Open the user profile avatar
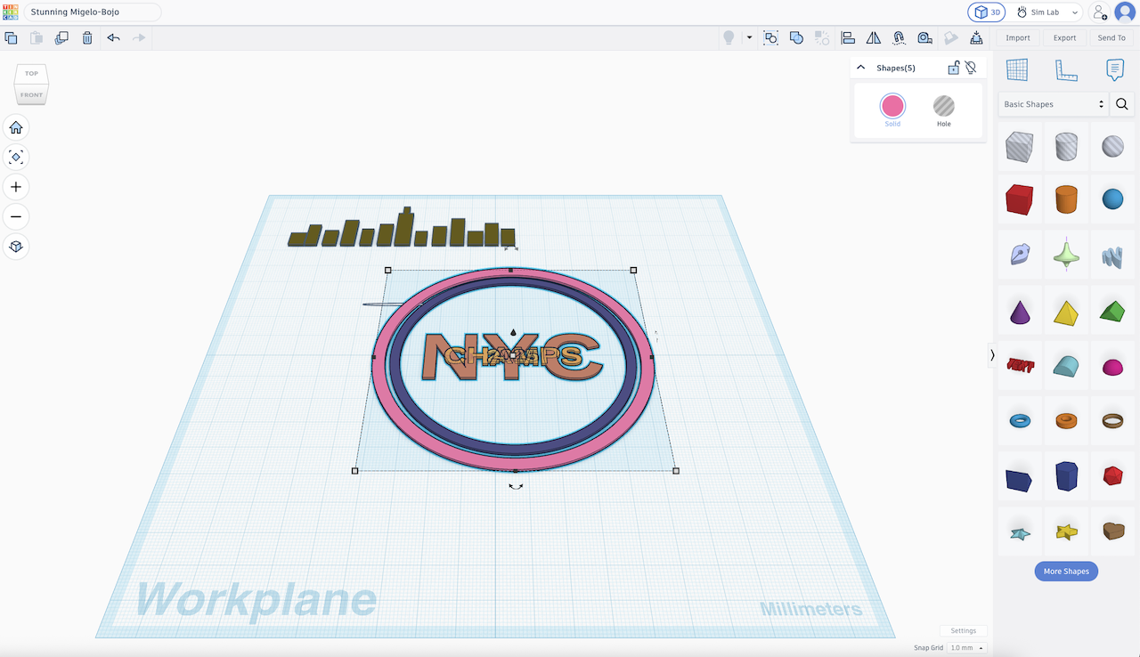 click(1125, 12)
